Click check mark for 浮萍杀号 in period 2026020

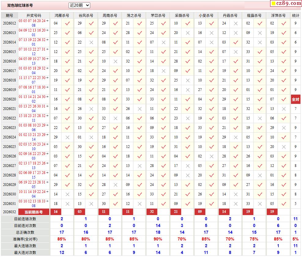(284, 99)
